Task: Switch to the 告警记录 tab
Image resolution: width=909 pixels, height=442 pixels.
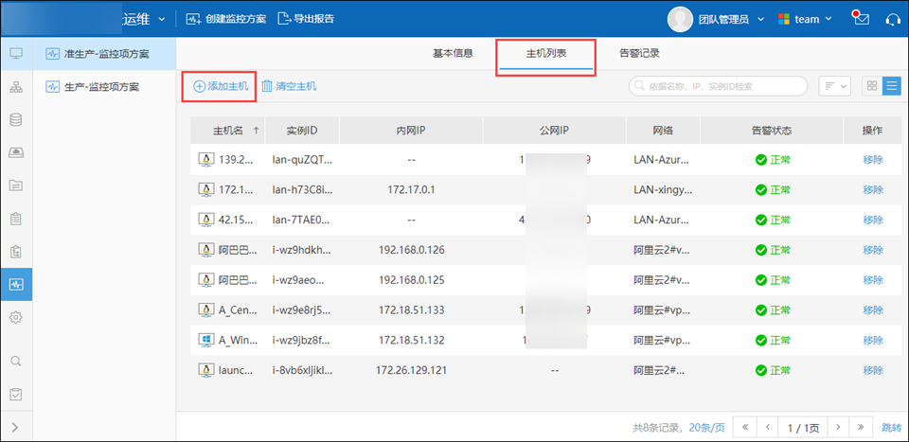Action: tap(639, 53)
